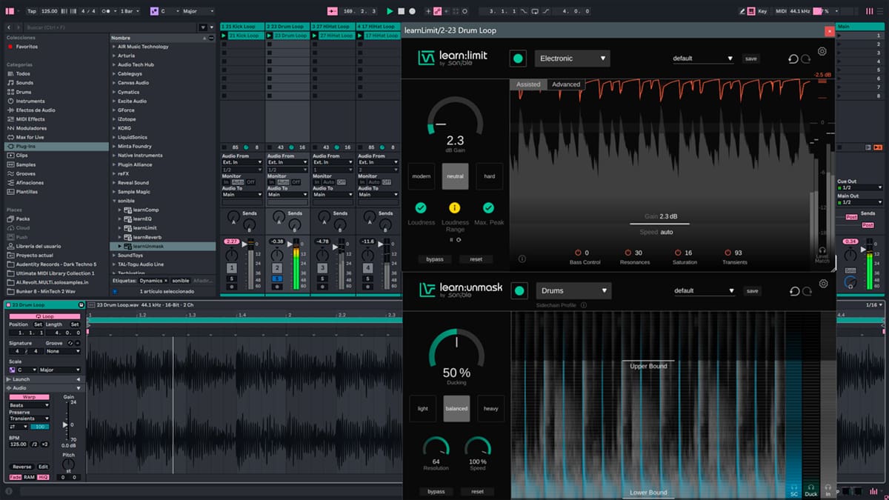Click the Loudness Range yellow warning indicator
Image resolution: width=889 pixels, height=500 pixels.
pos(455,208)
